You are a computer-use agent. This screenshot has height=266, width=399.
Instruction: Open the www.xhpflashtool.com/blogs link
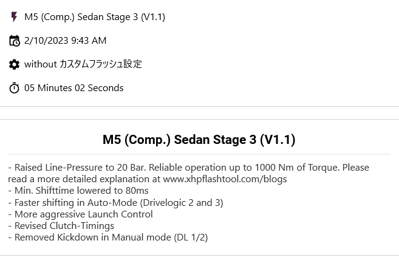[225, 179]
